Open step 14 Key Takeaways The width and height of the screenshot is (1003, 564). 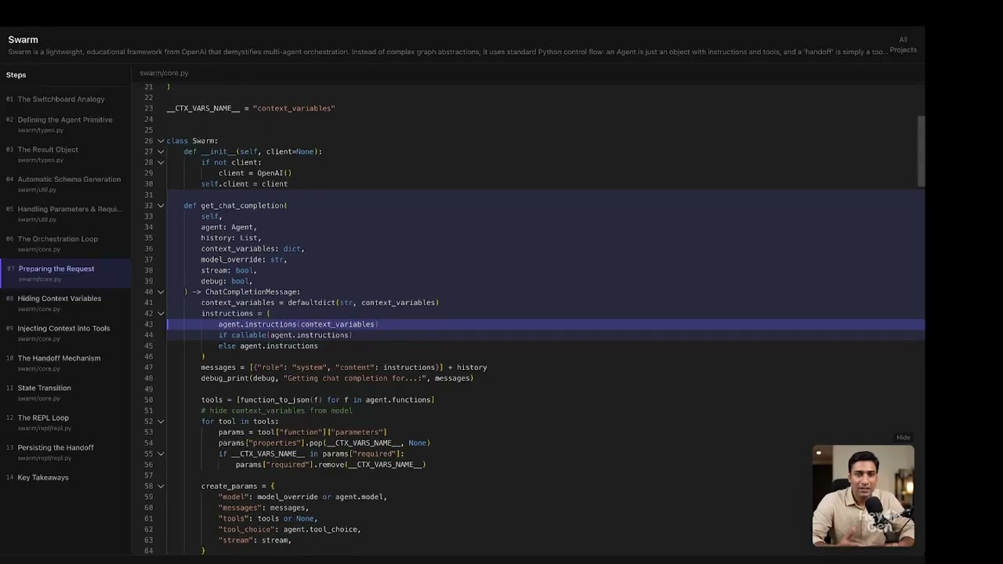[x=65, y=478]
